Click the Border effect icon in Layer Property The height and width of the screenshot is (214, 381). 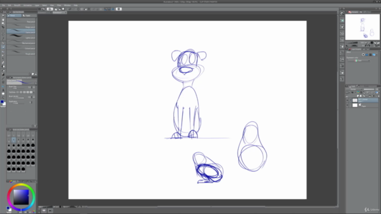click(363, 55)
